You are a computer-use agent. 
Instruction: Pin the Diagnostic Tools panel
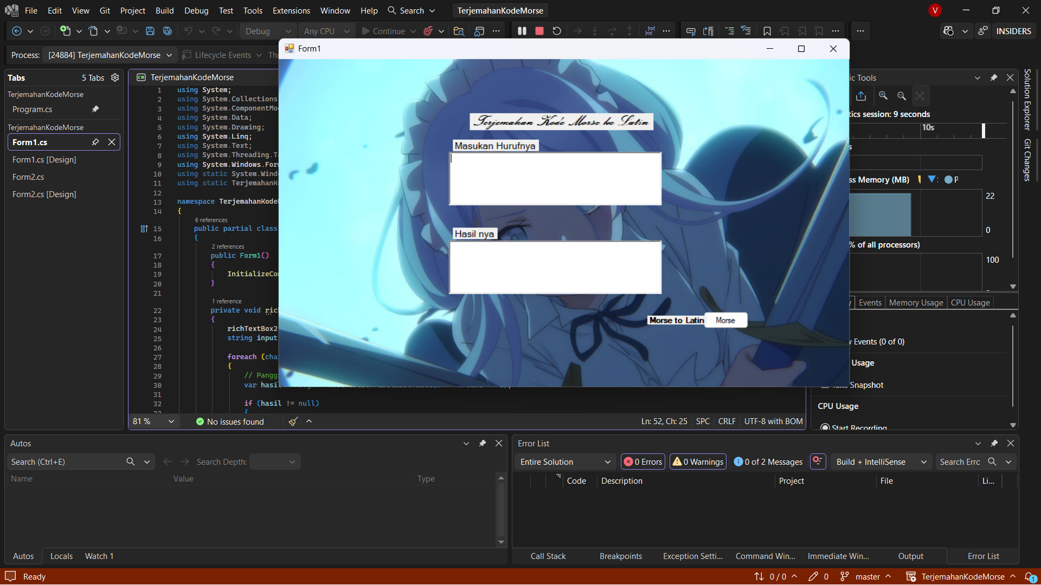click(994, 77)
